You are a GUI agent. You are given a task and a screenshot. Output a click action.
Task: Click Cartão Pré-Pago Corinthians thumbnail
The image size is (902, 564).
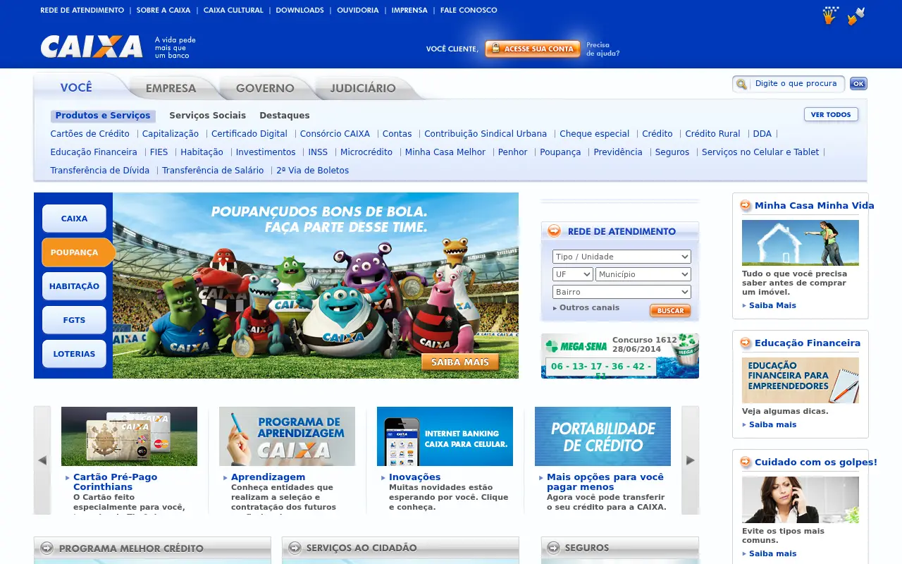129,436
